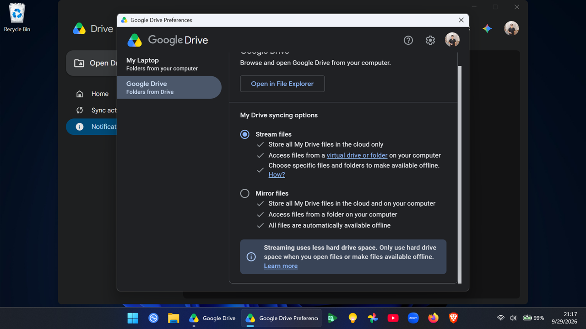586x329 pixels.
Task: Click the volume speaker tray icon
Action: click(x=513, y=318)
